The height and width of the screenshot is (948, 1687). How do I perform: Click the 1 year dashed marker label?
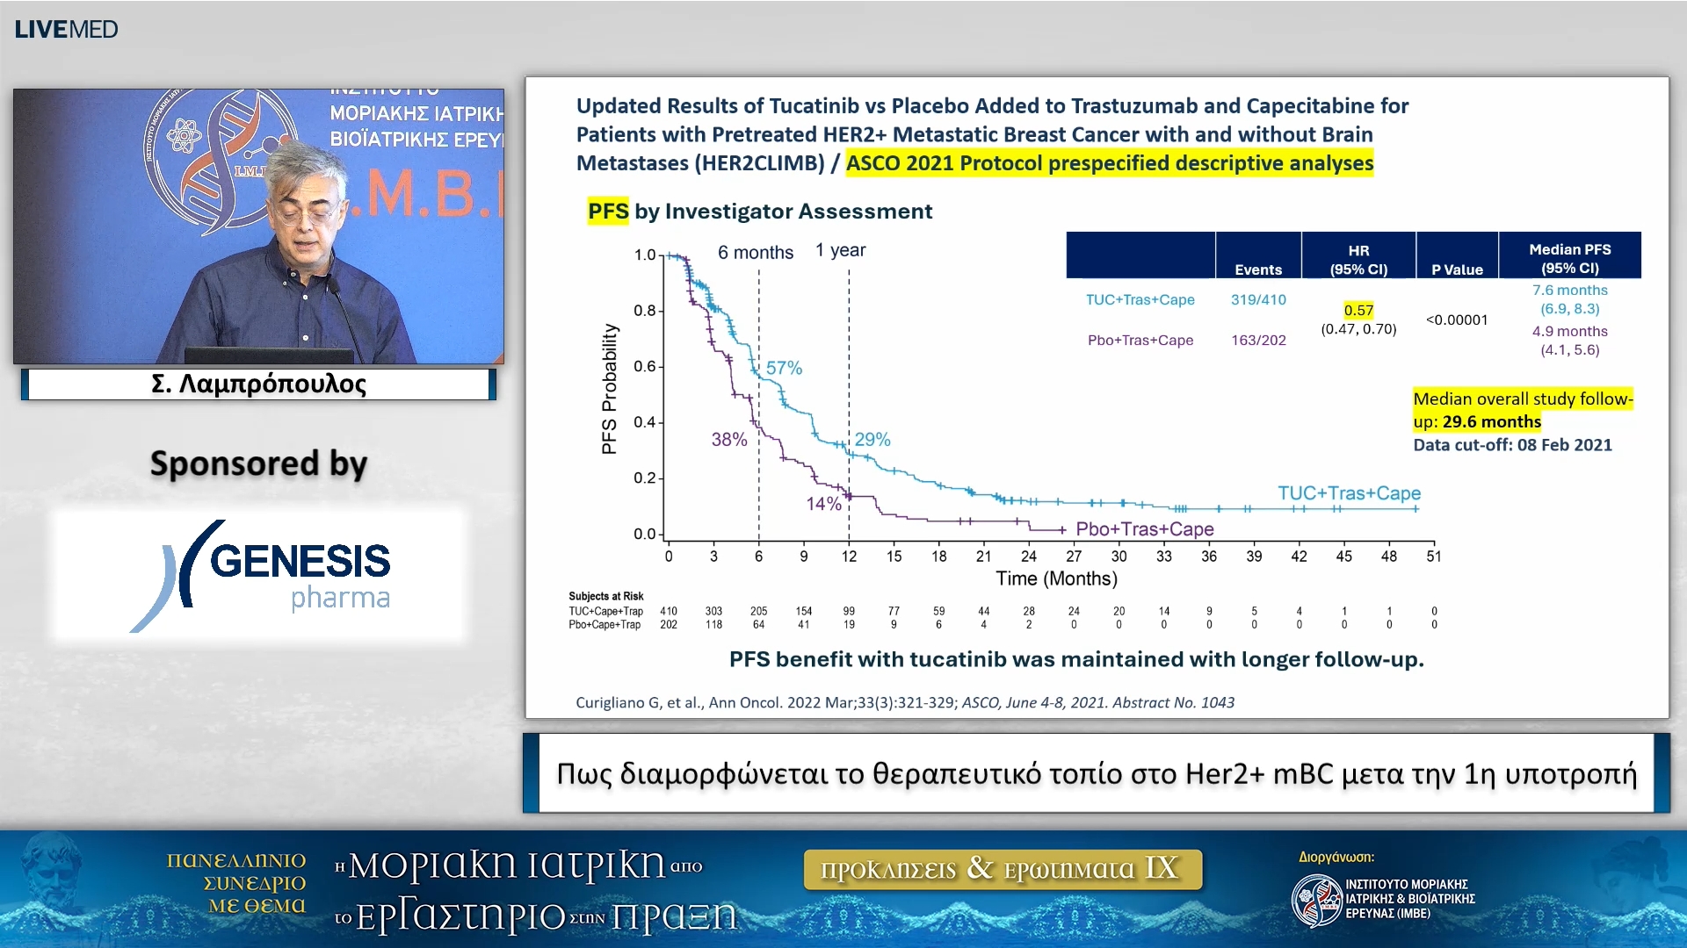click(x=840, y=250)
